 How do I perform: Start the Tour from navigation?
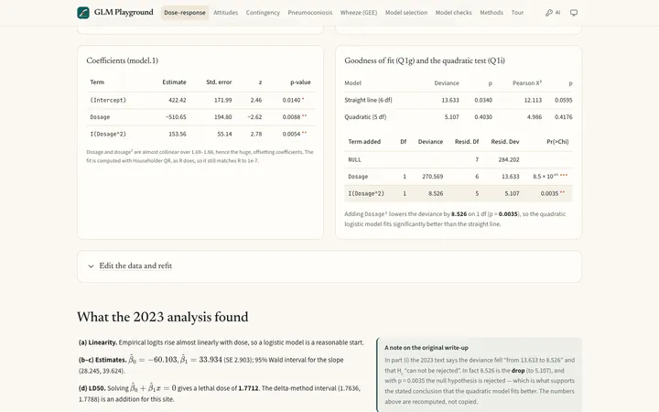click(517, 13)
